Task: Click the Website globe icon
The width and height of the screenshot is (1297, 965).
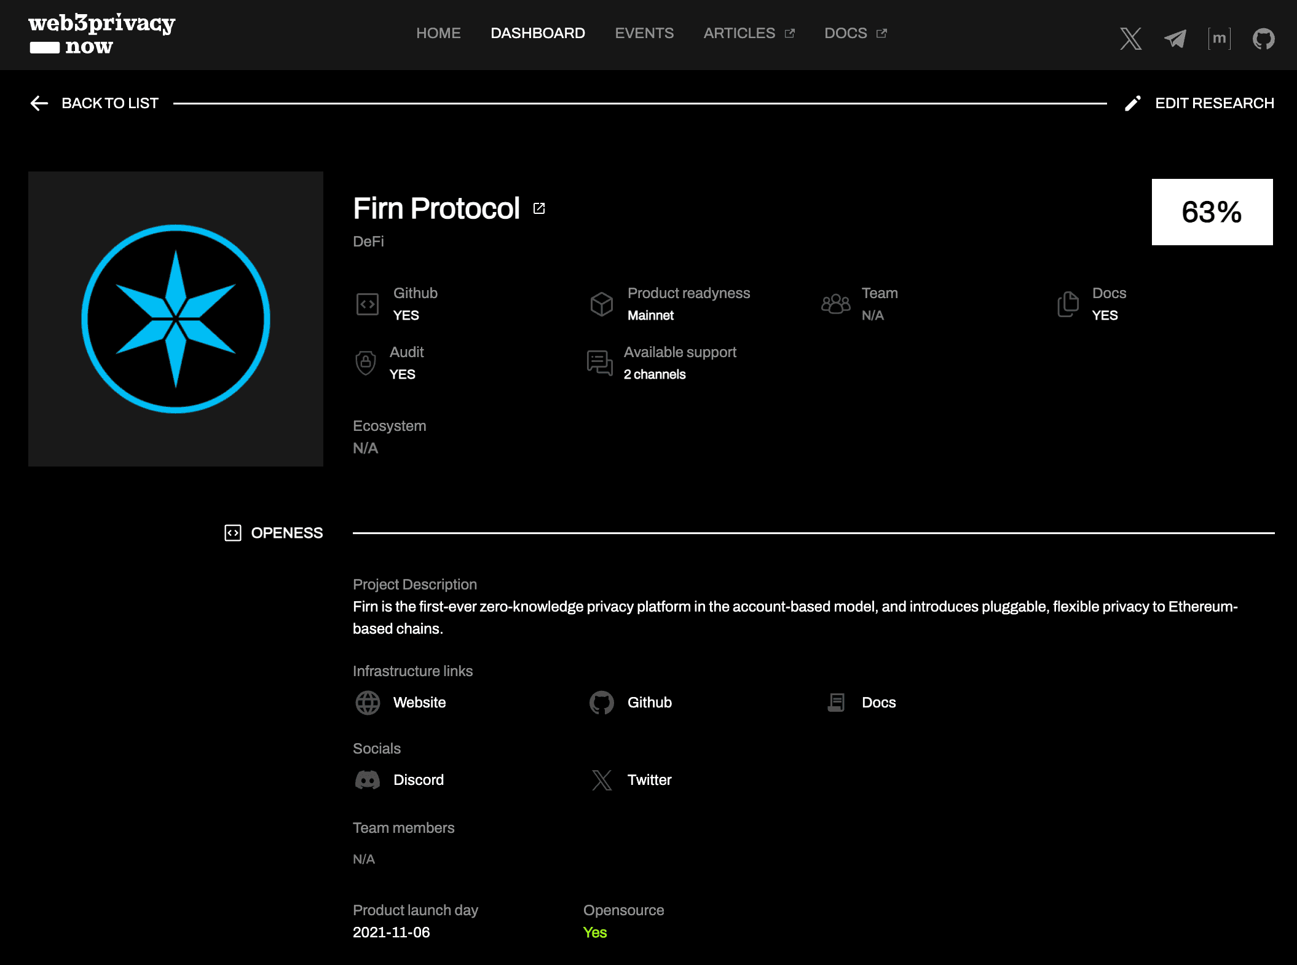Action: 368,703
